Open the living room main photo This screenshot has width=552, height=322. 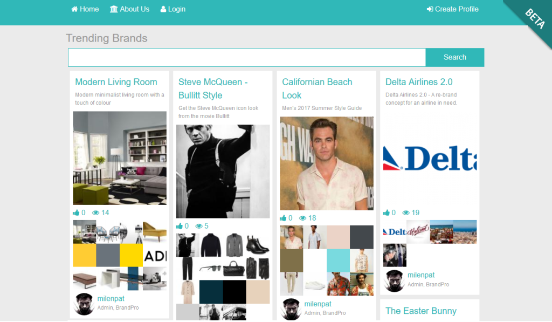pos(120,158)
